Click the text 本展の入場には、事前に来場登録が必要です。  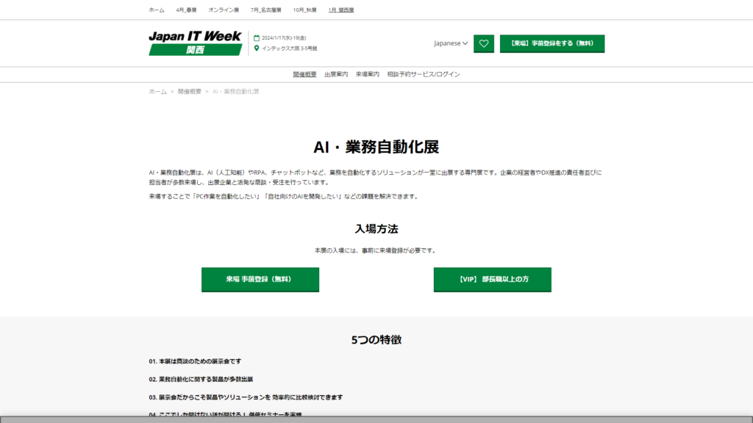[x=376, y=250]
